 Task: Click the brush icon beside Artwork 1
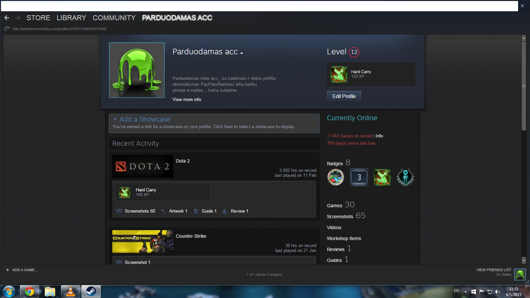[163, 211]
